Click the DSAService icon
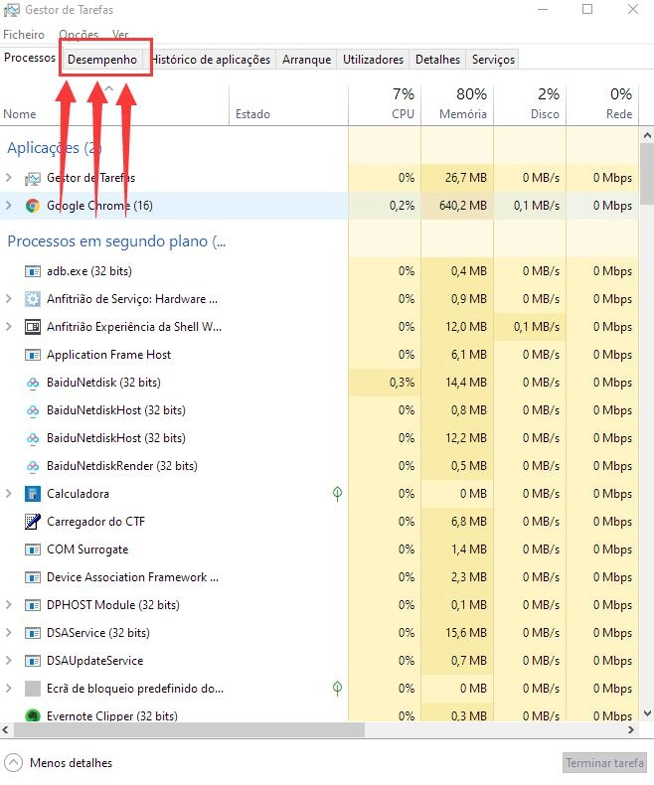The height and width of the screenshot is (785, 654). 33,633
